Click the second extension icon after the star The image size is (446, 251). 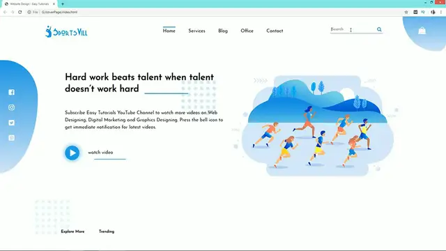(x=423, y=12)
